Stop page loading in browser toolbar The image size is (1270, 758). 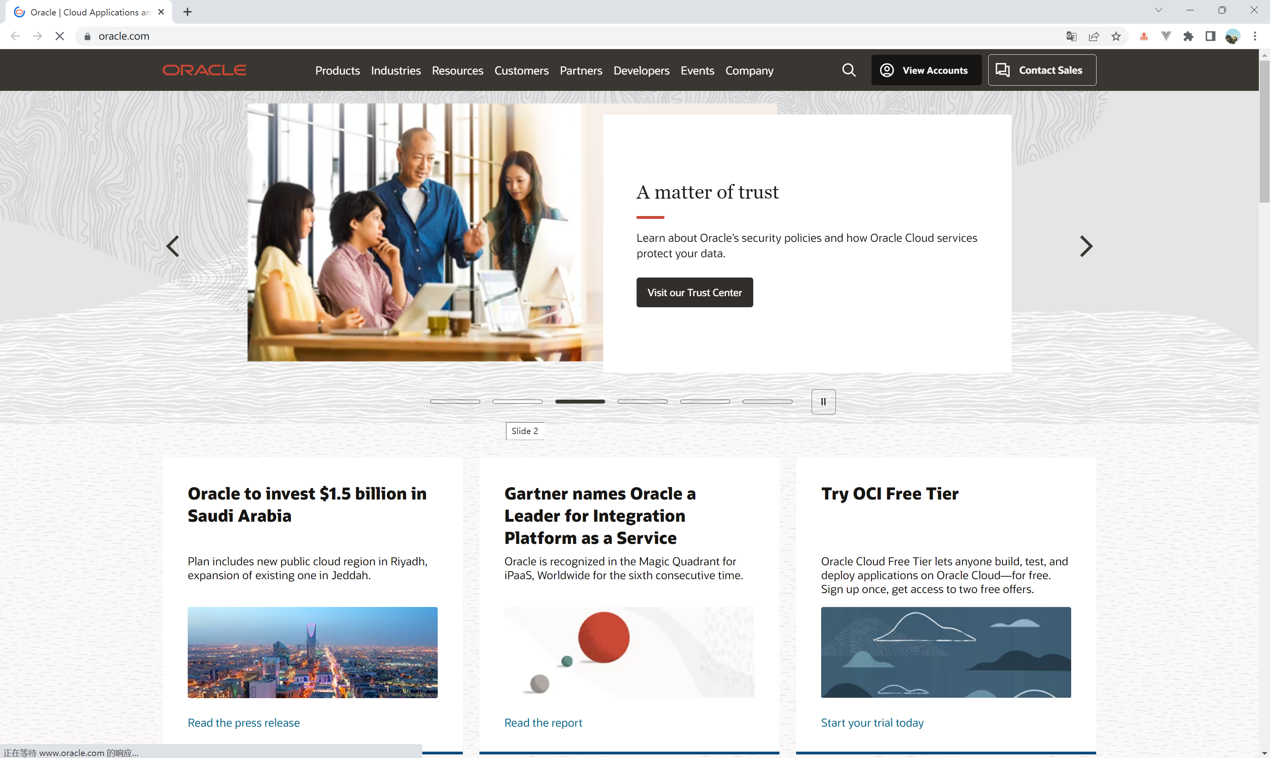tap(59, 36)
